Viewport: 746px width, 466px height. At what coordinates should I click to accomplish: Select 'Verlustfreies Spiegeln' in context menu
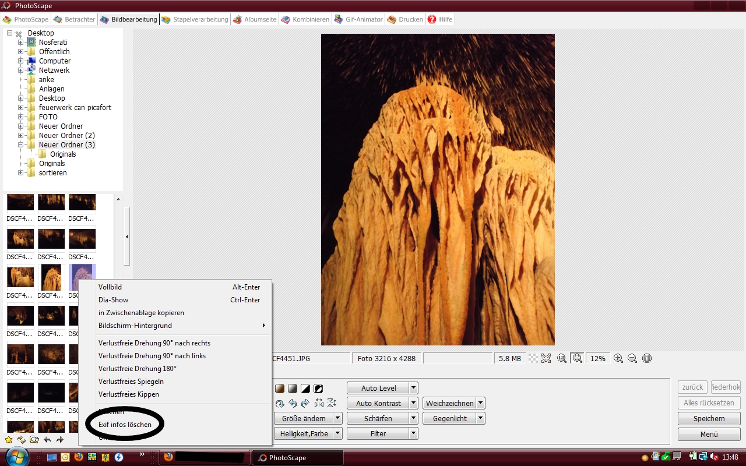[131, 382]
